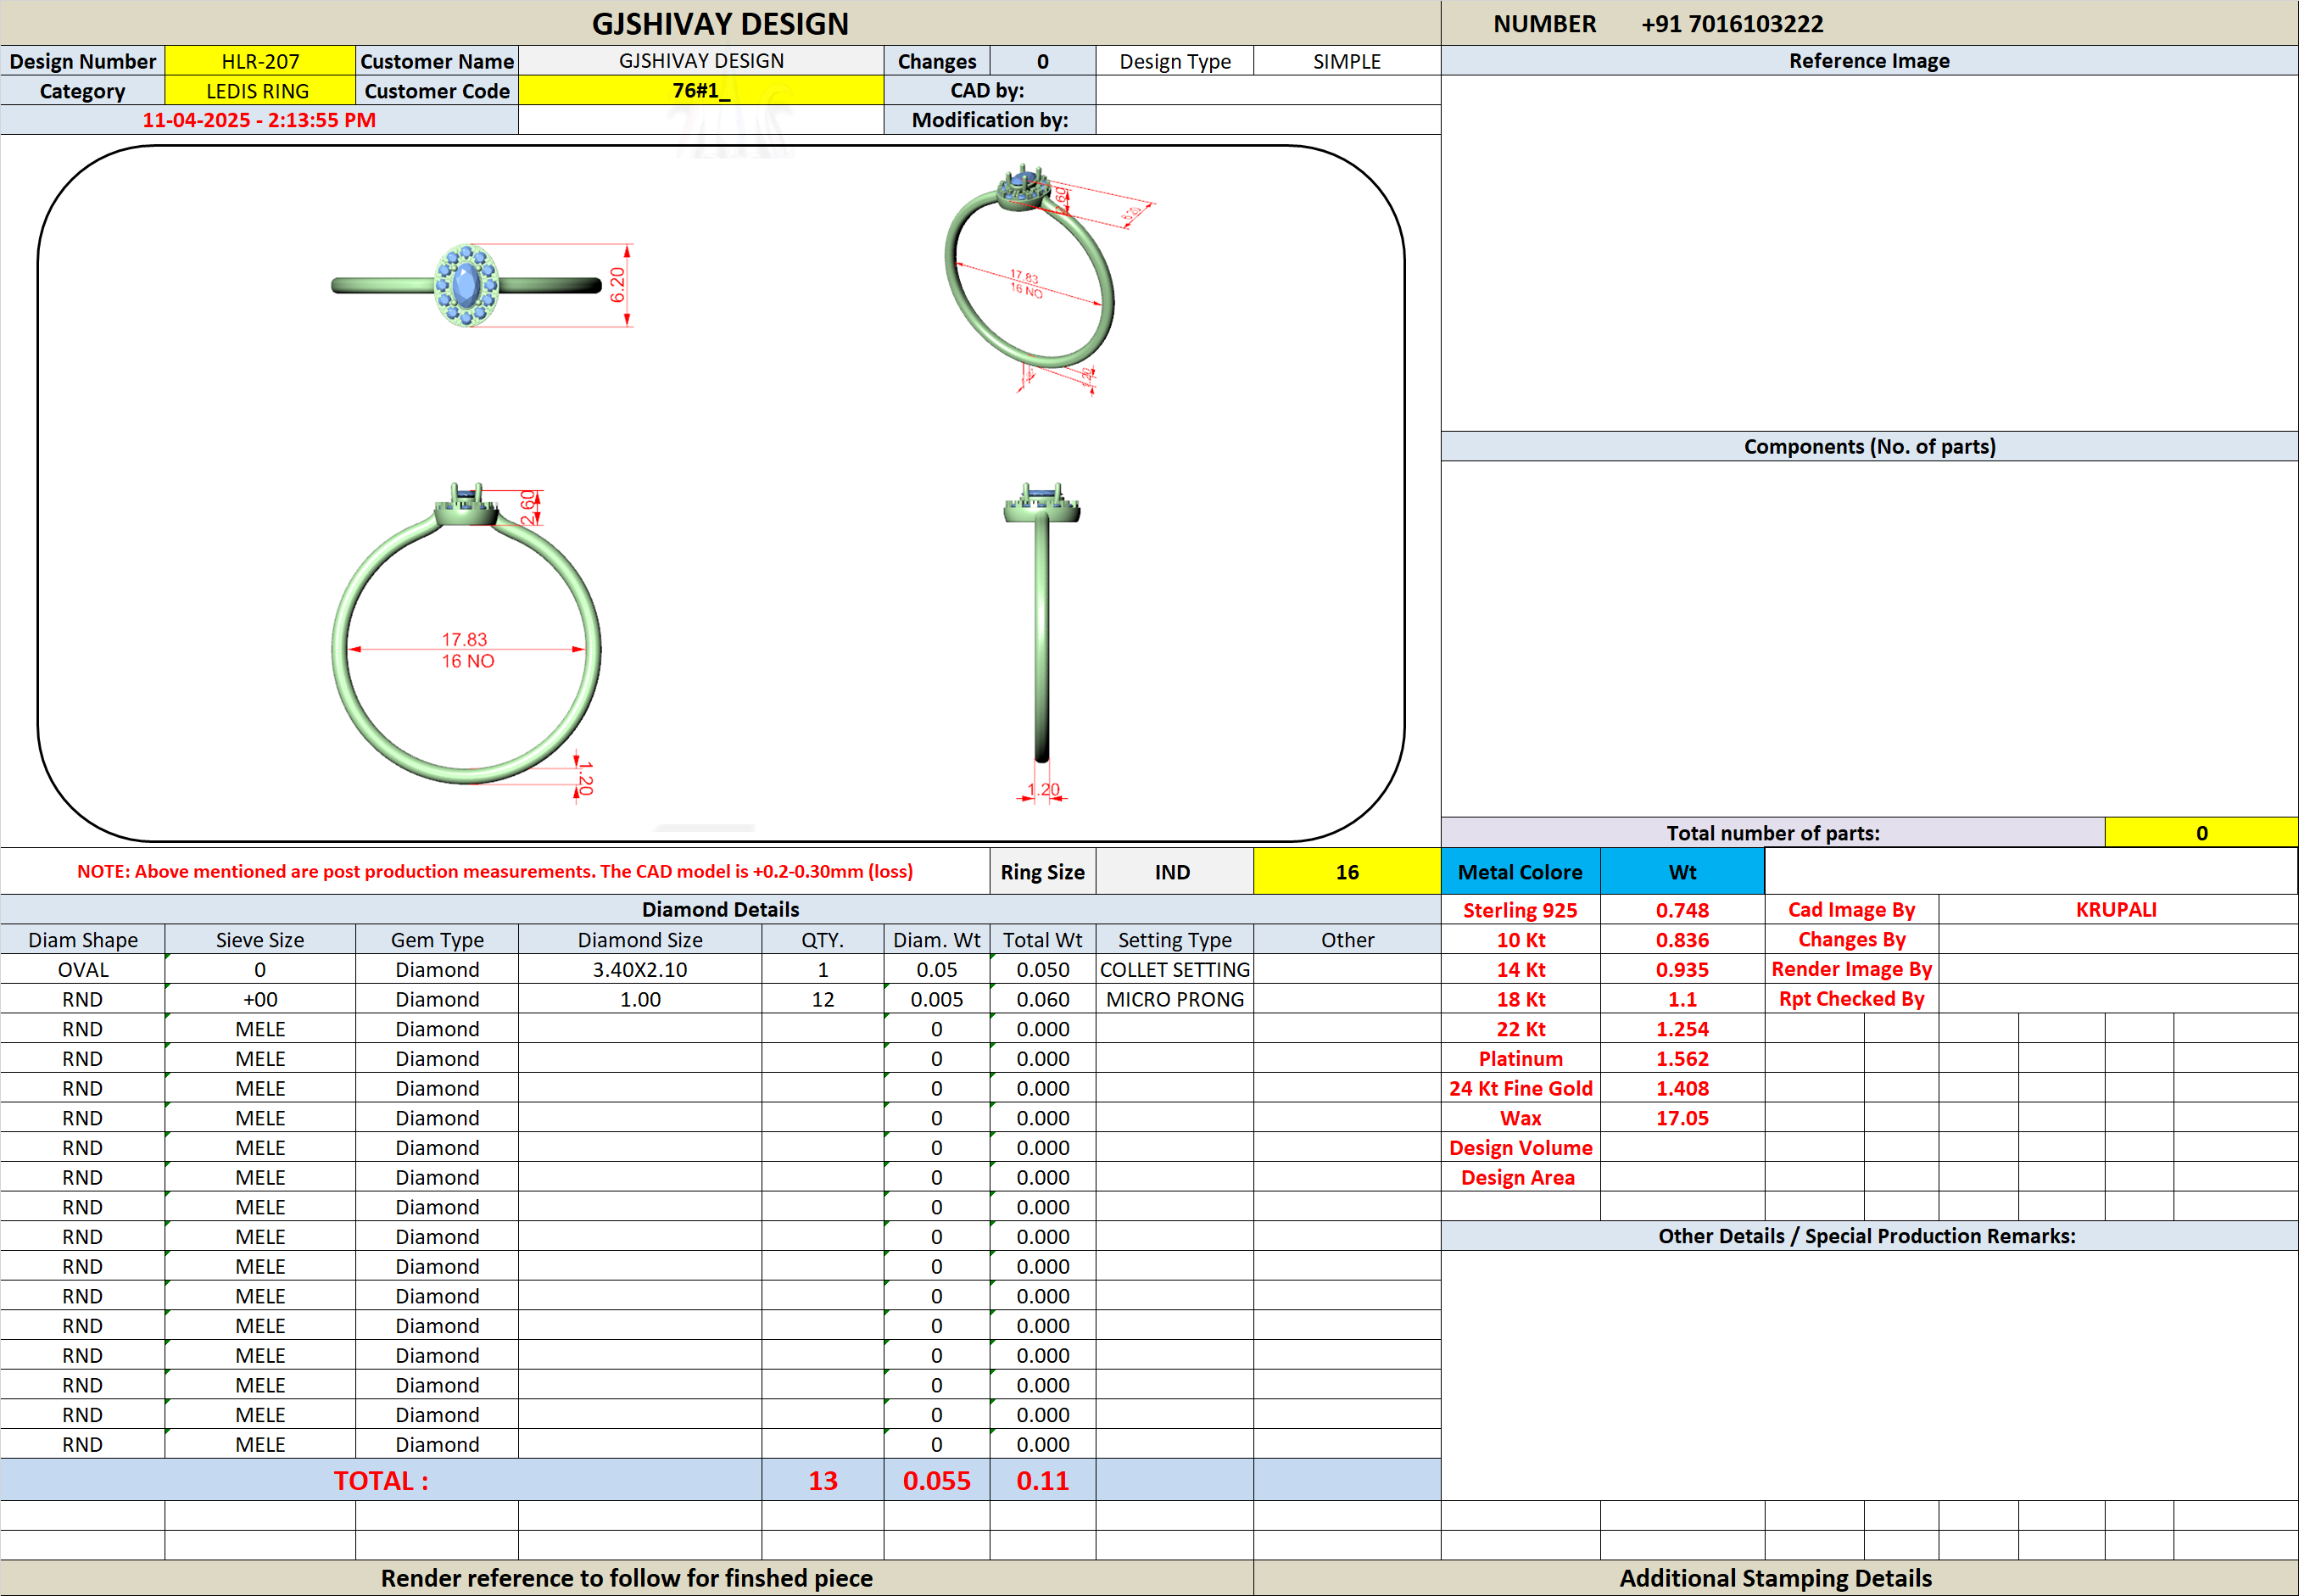This screenshot has width=2299, height=1596.
Task: Click the Gem Type column header
Action: pos(437,940)
